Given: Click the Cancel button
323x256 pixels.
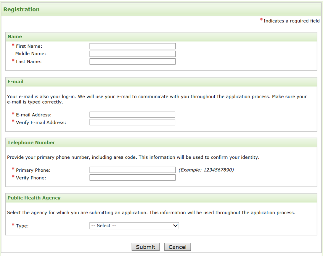Looking at the screenshot, I should click(x=177, y=247).
